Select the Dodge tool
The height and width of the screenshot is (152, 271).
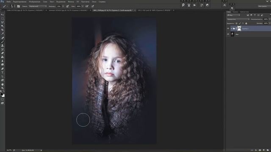point(3,65)
